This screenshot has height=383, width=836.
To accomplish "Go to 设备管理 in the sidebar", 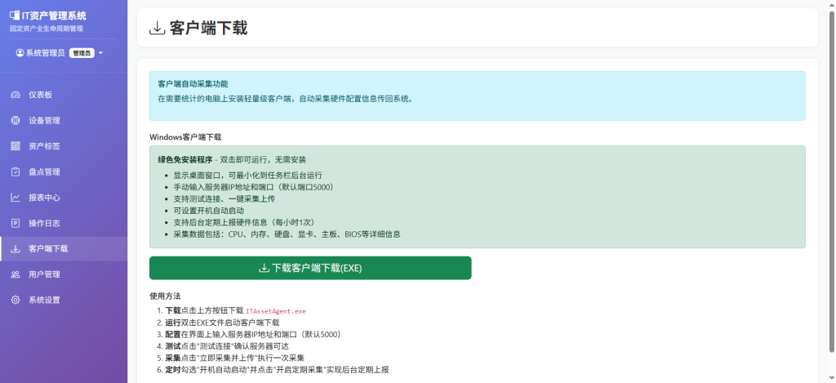I will (x=64, y=121).
